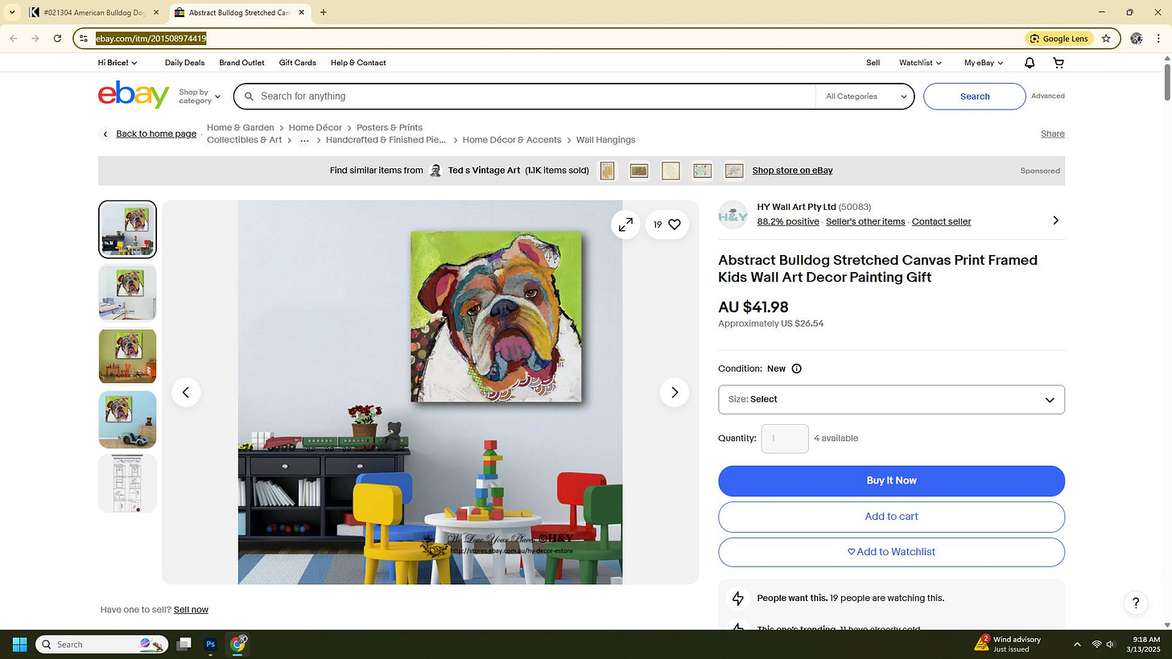Open Brand Outlet menu item
This screenshot has height=659, width=1172.
click(241, 63)
